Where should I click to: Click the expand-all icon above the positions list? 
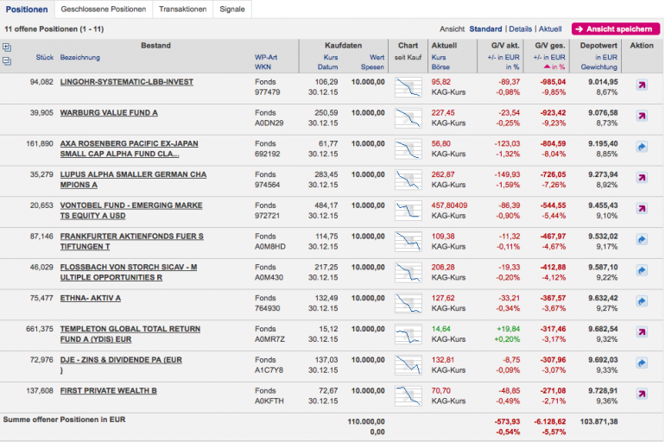coord(8,47)
